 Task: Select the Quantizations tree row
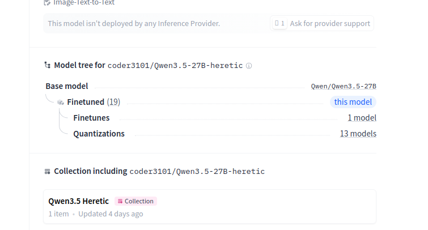99,134
